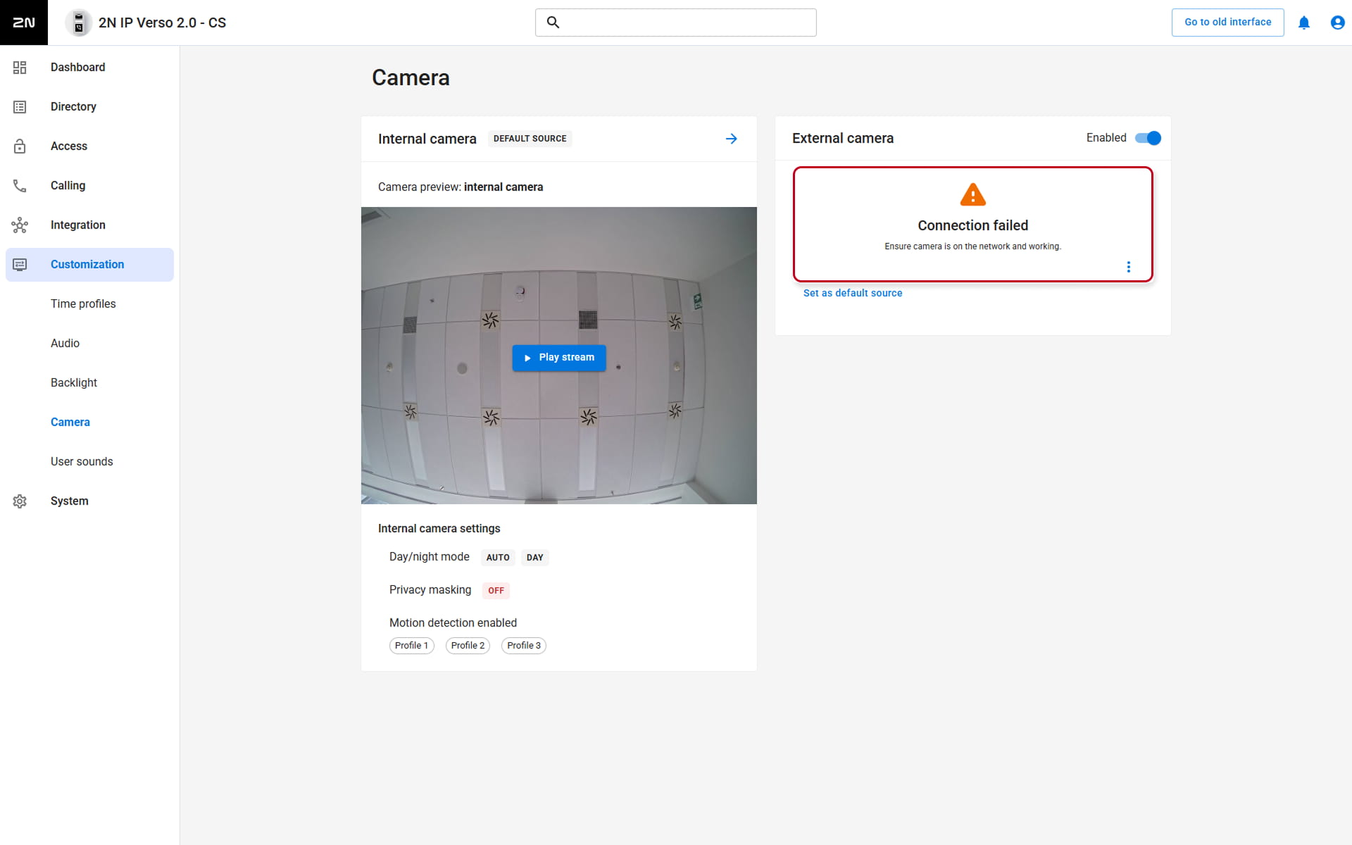Click the Access lock icon

[20, 146]
